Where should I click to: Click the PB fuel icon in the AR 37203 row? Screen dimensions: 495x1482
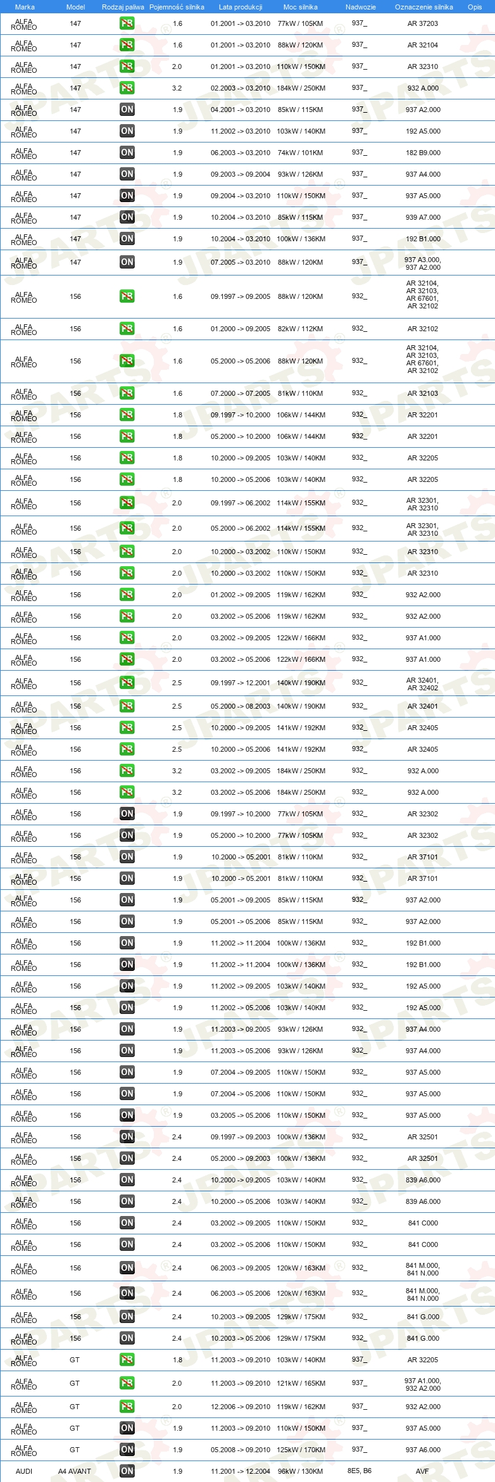[127, 23]
